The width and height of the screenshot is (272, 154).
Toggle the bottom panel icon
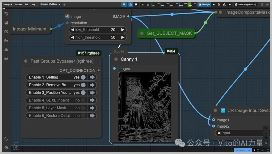[x=262, y=5]
